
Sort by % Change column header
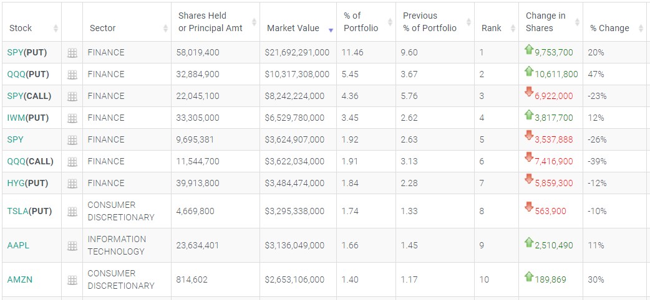(609, 28)
